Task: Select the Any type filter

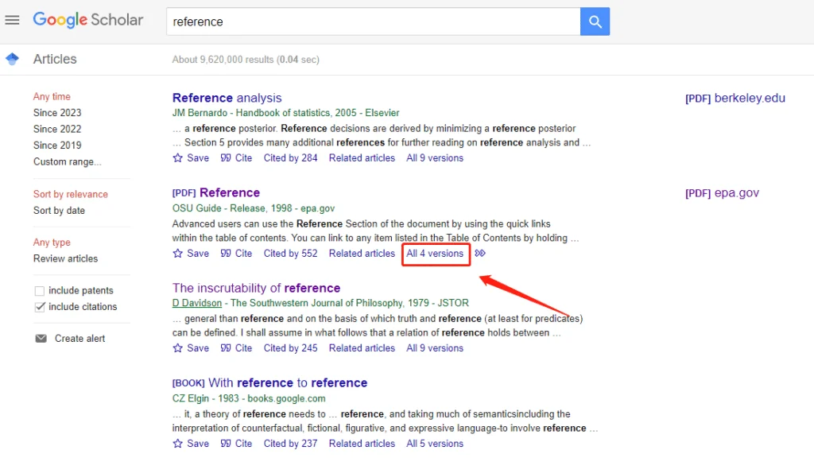Action: click(52, 243)
